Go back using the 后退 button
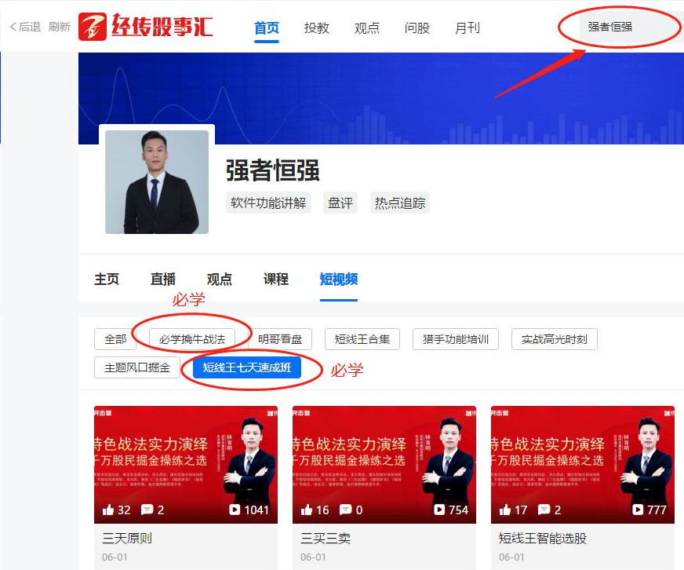The image size is (684, 570). [x=25, y=27]
